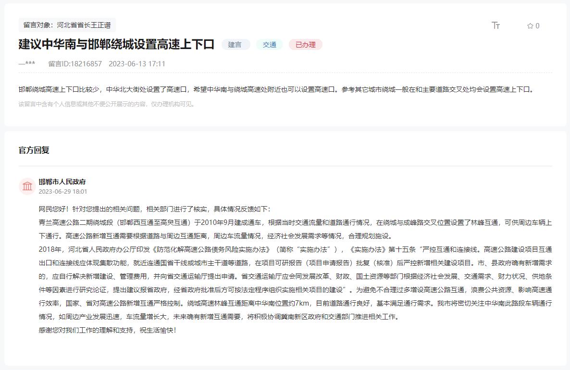Image resolution: width=570 pixels, height=370 pixels.
Task: Select the 建言 tag
Action: pyautogui.click(x=235, y=44)
